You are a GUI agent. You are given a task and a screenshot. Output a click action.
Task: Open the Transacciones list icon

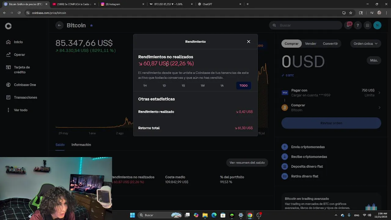coord(8,97)
